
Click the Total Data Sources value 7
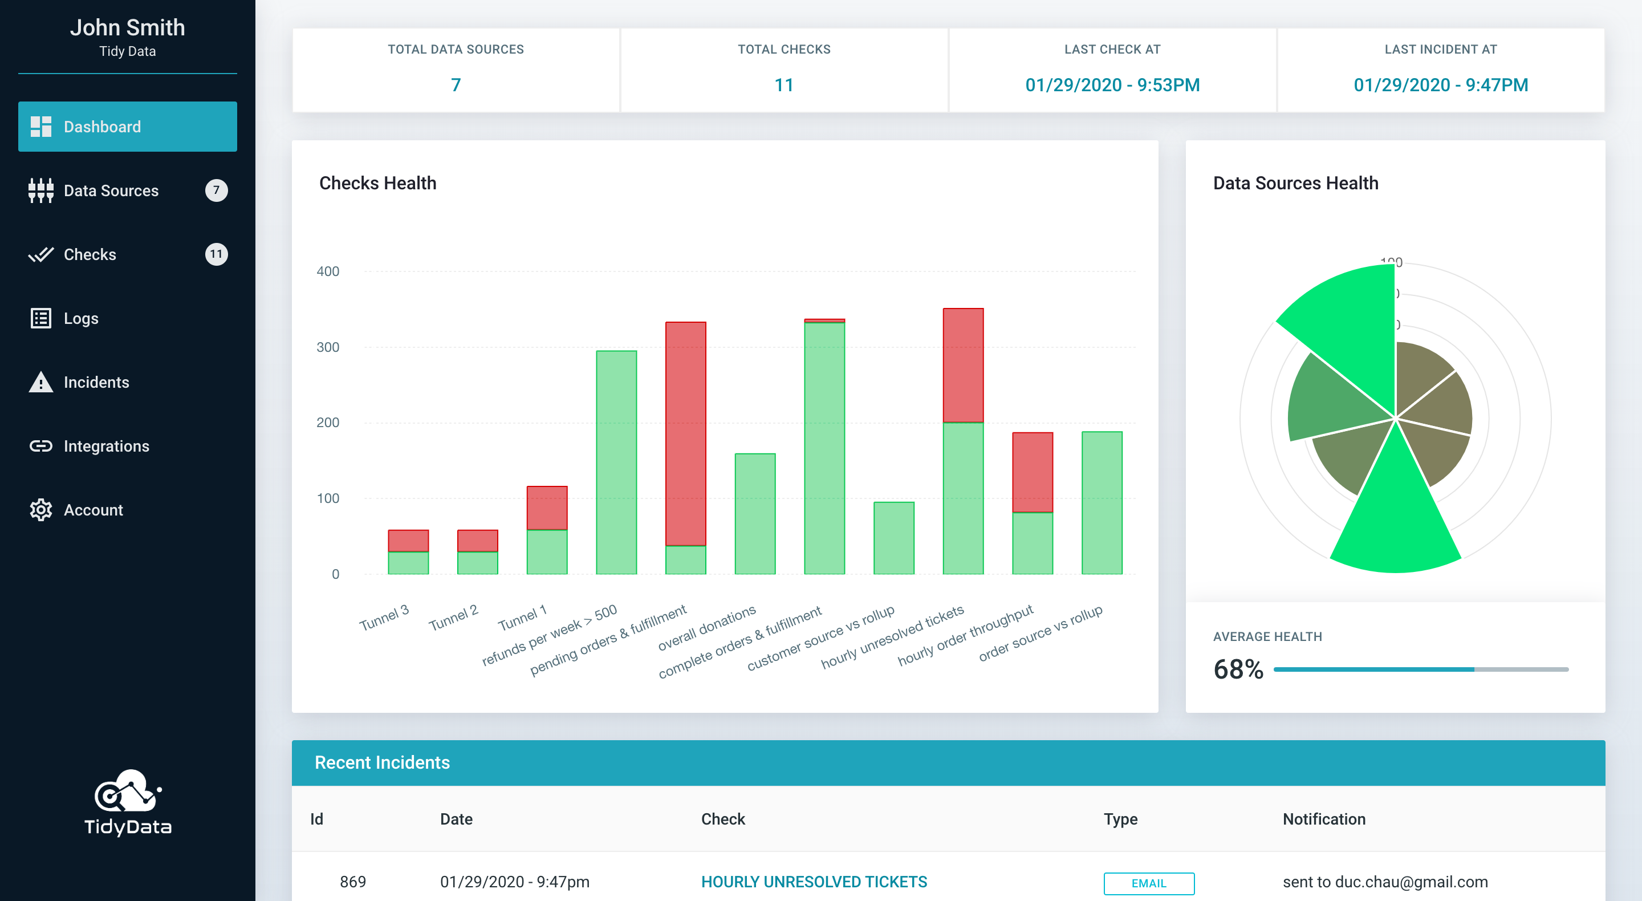tap(456, 85)
